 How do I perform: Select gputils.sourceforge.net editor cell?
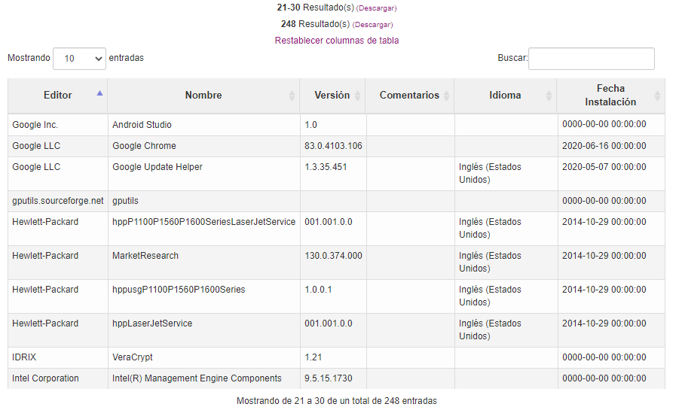click(x=58, y=201)
